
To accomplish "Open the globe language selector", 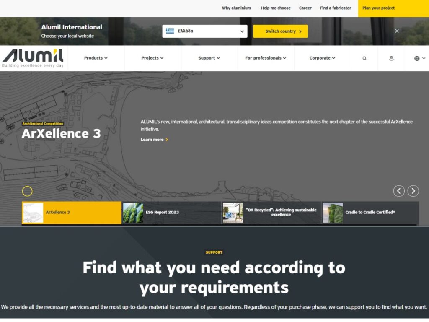I will (419, 58).
